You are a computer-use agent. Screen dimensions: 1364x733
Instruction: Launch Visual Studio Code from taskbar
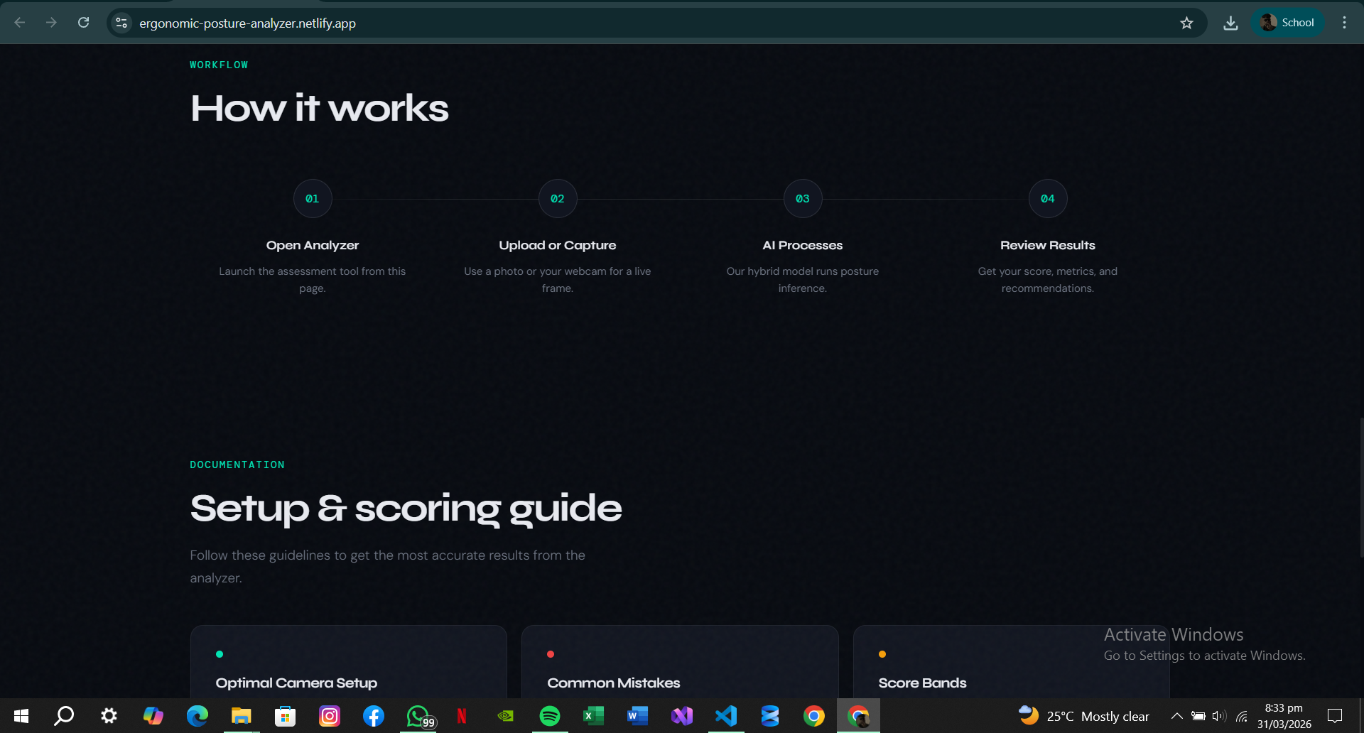pos(726,716)
